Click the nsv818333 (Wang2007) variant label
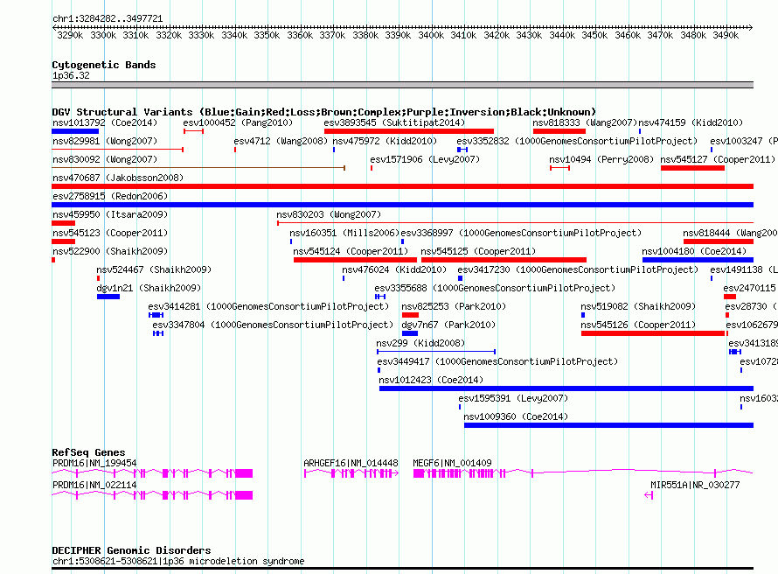Image resolution: width=778 pixels, height=574 pixels. coord(585,122)
